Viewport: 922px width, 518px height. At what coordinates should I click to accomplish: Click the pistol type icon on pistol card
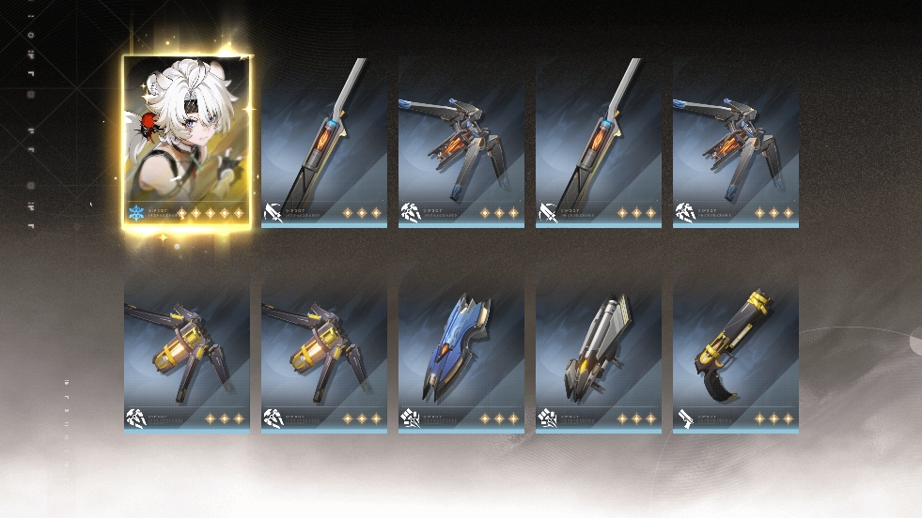pyautogui.click(x=685, y=419)
